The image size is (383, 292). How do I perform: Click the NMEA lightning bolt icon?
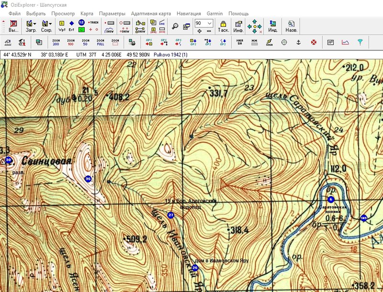269,42
